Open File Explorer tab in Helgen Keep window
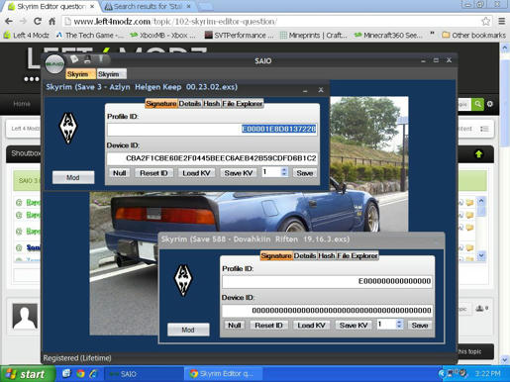This screenshot has height=382, width=510. [x=243, y=104]
